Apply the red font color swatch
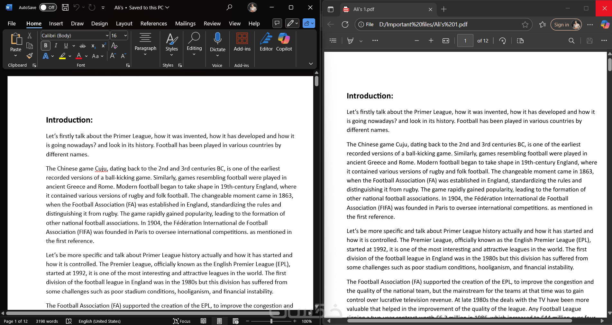The image size is (612, 325). pyautogui.click(x=79, y=56)
